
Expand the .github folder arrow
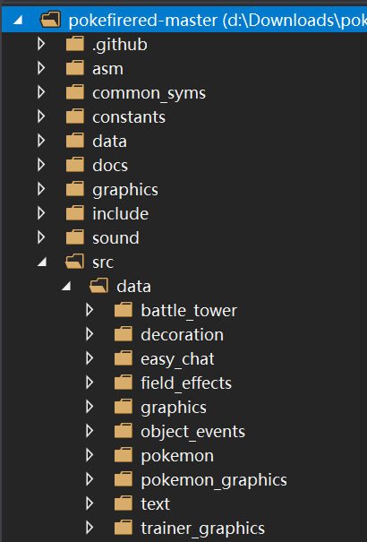(x=41, y=44)
